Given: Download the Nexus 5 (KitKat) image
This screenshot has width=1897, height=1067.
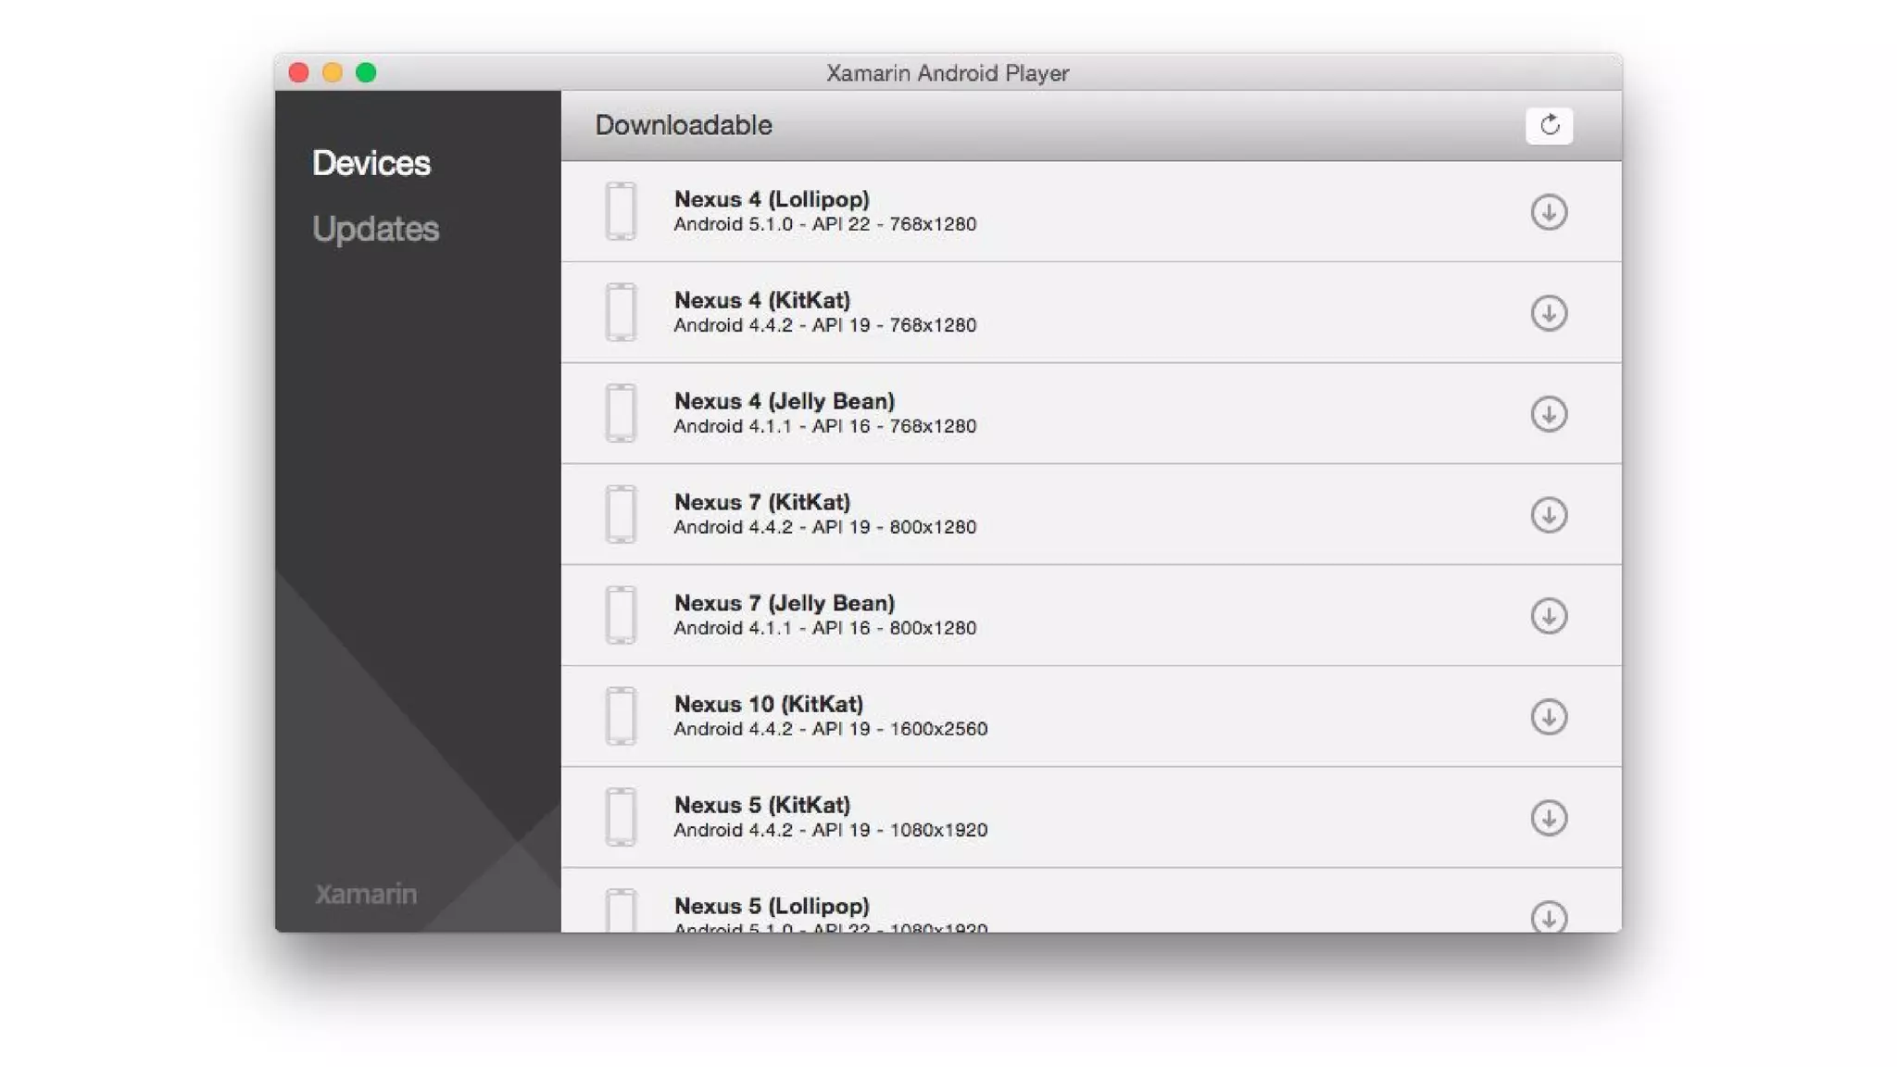Looking at the screenshot, I should pos(1548,818).
